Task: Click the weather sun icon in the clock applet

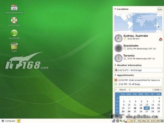Action: coord(129,121)
